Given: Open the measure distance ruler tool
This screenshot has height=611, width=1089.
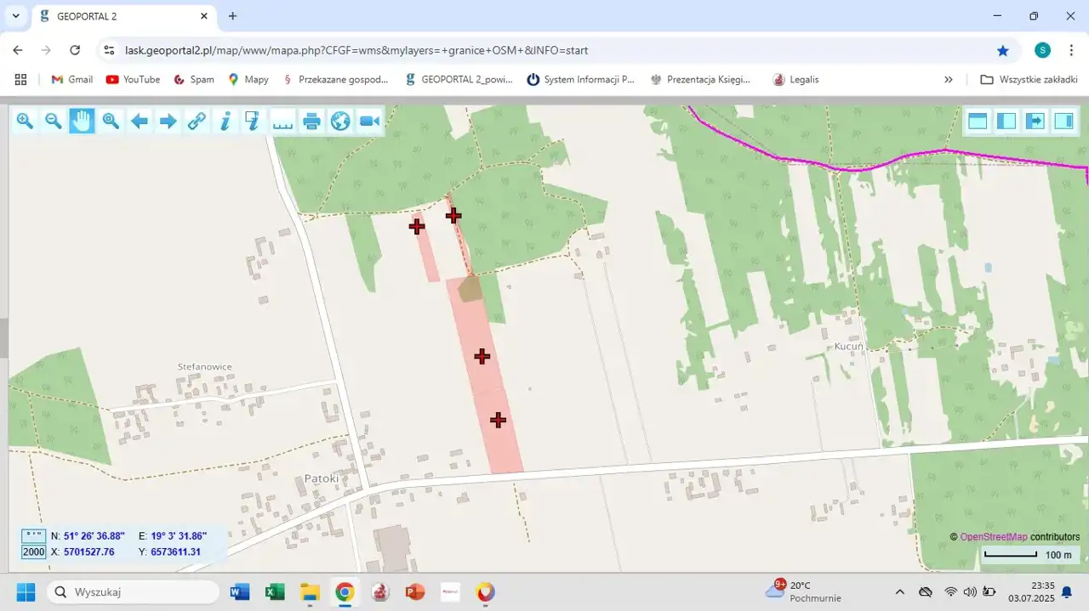Looking at the screenshot, I should [x=282, y=122].
